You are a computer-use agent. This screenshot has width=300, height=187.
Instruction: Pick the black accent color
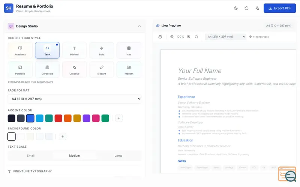coord(12,118)
